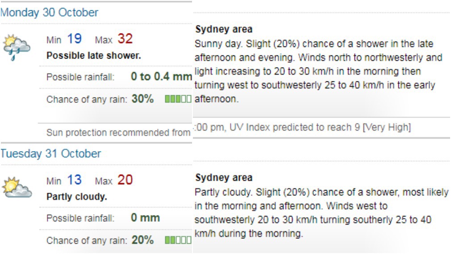
Task: Click Monday's 0 to 0.4 mm rainfall value
Action: point(161,76)
